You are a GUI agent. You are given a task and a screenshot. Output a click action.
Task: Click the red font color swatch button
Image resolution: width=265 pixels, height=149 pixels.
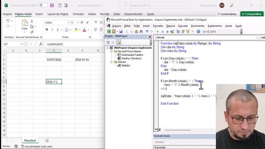coord(84,30)
